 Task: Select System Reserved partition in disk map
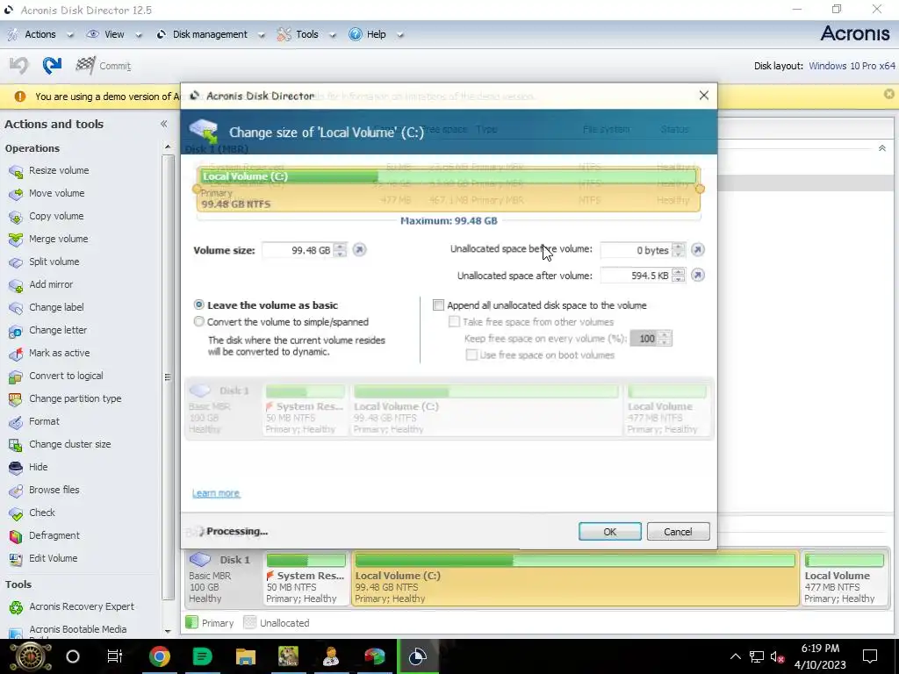pos(306,578)
